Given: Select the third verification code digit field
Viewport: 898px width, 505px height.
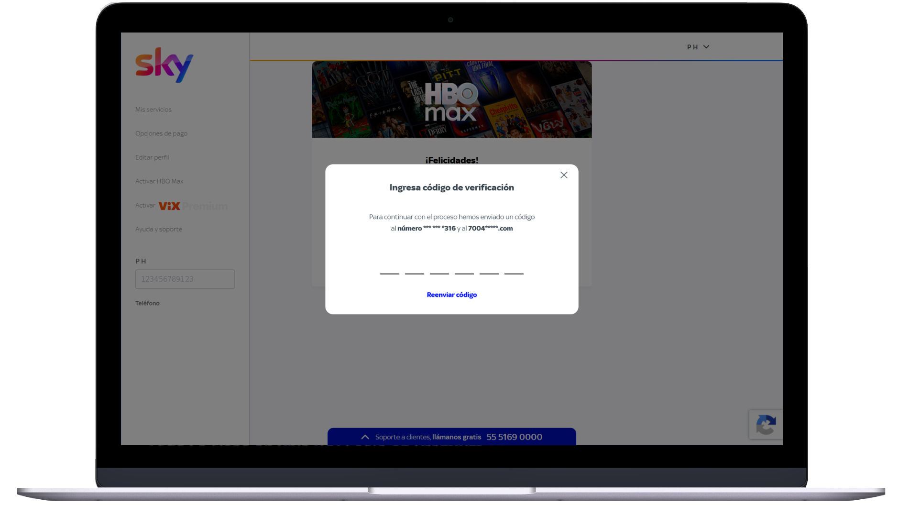Looking at the screenshot, I should [439, 266].
